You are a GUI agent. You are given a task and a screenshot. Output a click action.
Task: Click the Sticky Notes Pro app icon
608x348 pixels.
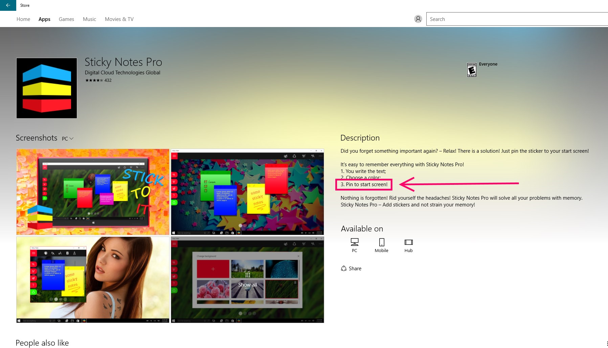[47, 88]
